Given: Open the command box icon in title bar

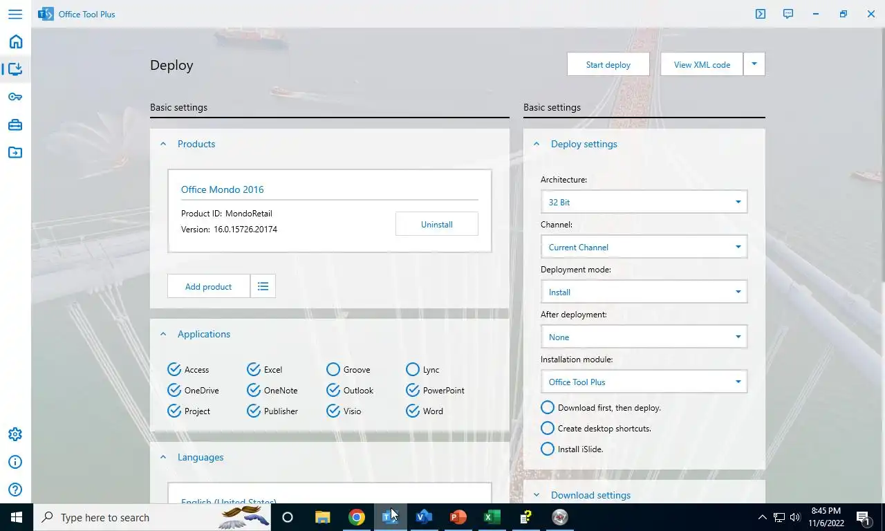Looking at the screenshot, I should point(761,14).
